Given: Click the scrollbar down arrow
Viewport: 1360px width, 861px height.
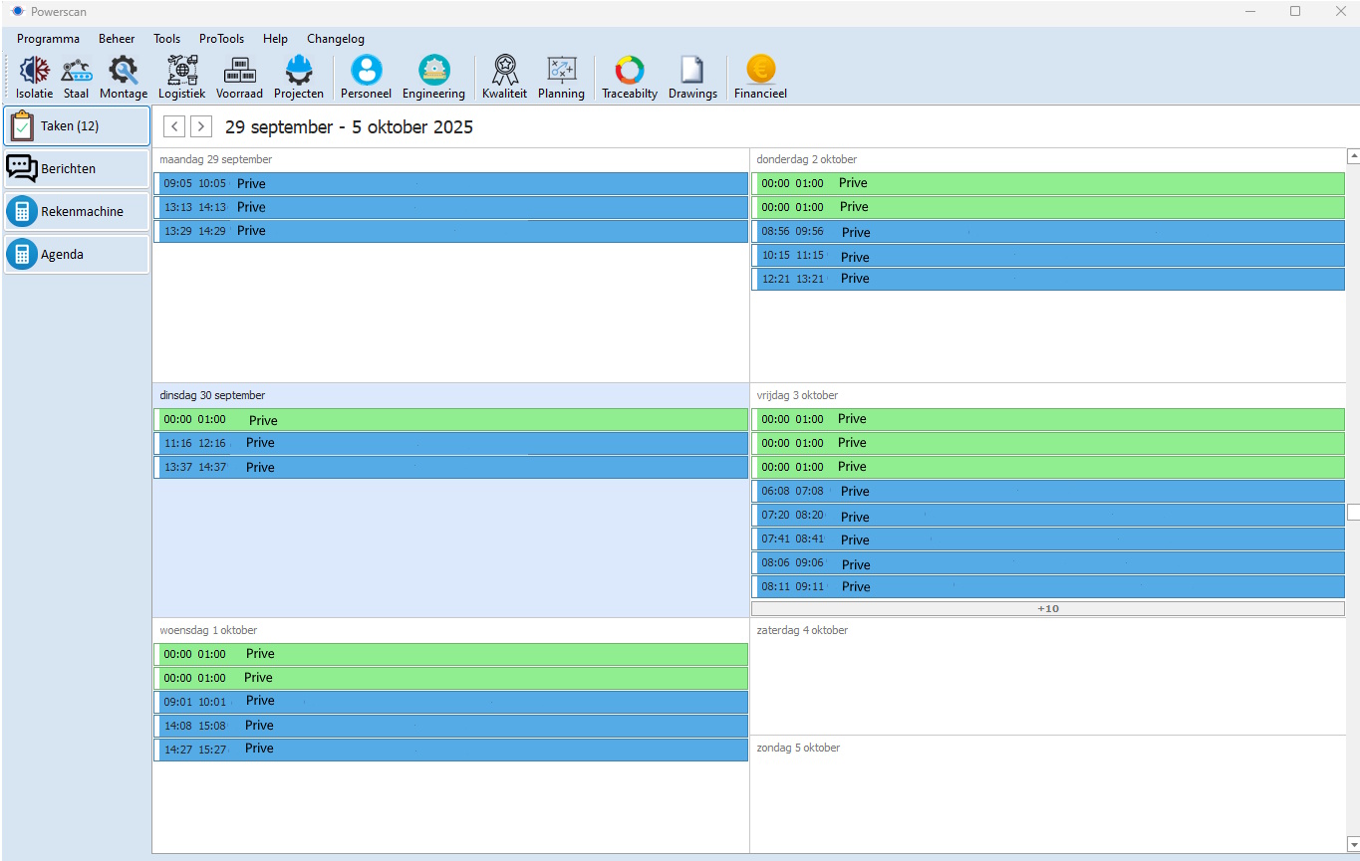Looking at the screenshot, I should tap(1353, 845).
